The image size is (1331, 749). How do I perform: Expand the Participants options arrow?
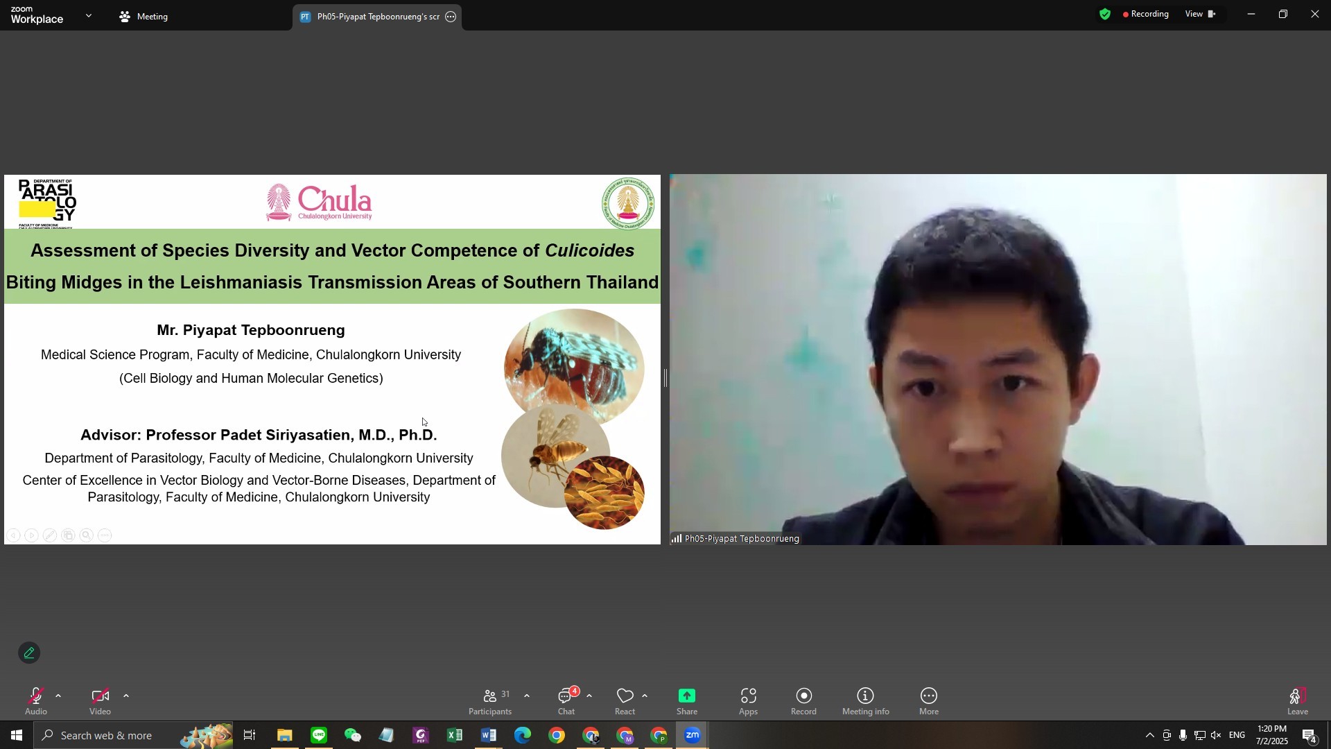pyautogui.click(x=527, y=696)
